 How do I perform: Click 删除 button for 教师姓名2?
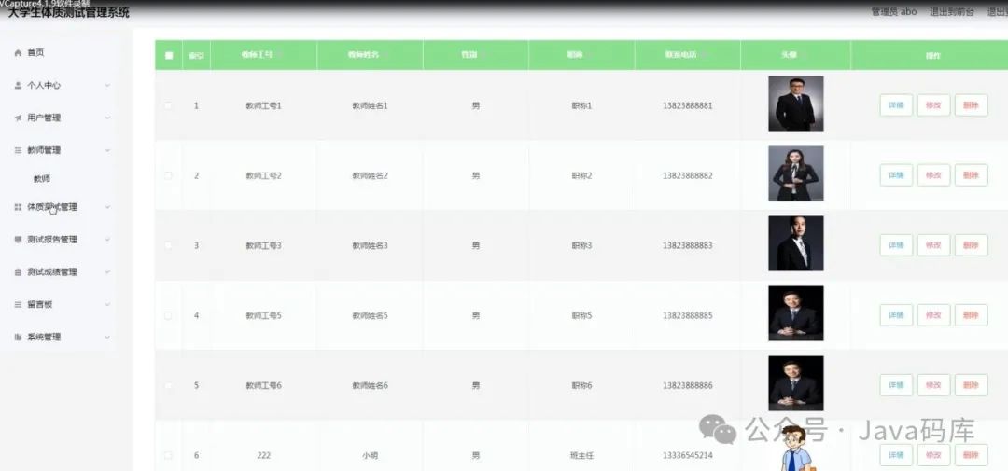[x=971, y=175]
